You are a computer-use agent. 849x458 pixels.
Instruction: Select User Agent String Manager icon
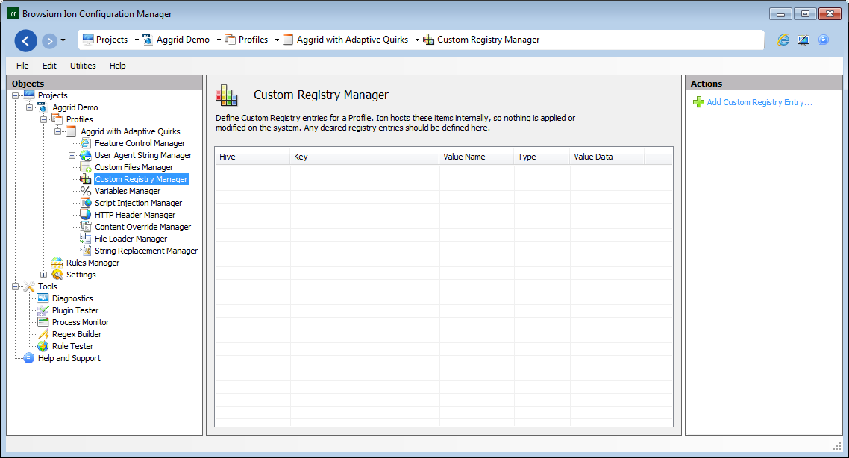tap(86, 155)
